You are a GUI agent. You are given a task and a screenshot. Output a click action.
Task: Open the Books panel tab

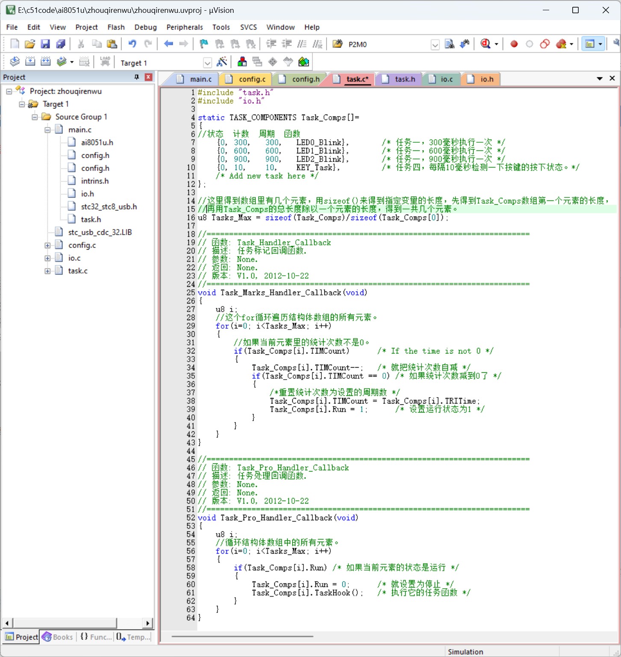pyautogui.click(x=57, y=637)
